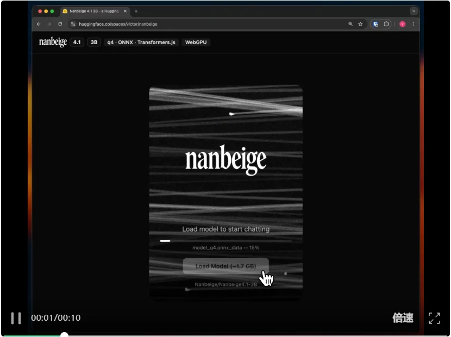Click the Load Model (~1.7 GB) button
451x337 pixels.
pyautogui.click(x=225, y=266)
